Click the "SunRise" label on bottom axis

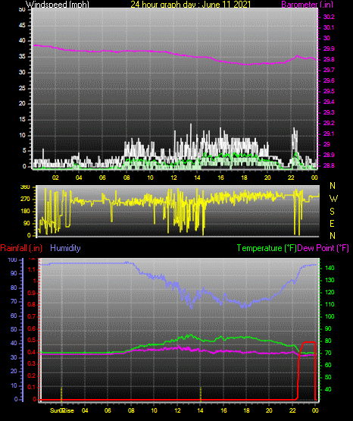point(62,410)
